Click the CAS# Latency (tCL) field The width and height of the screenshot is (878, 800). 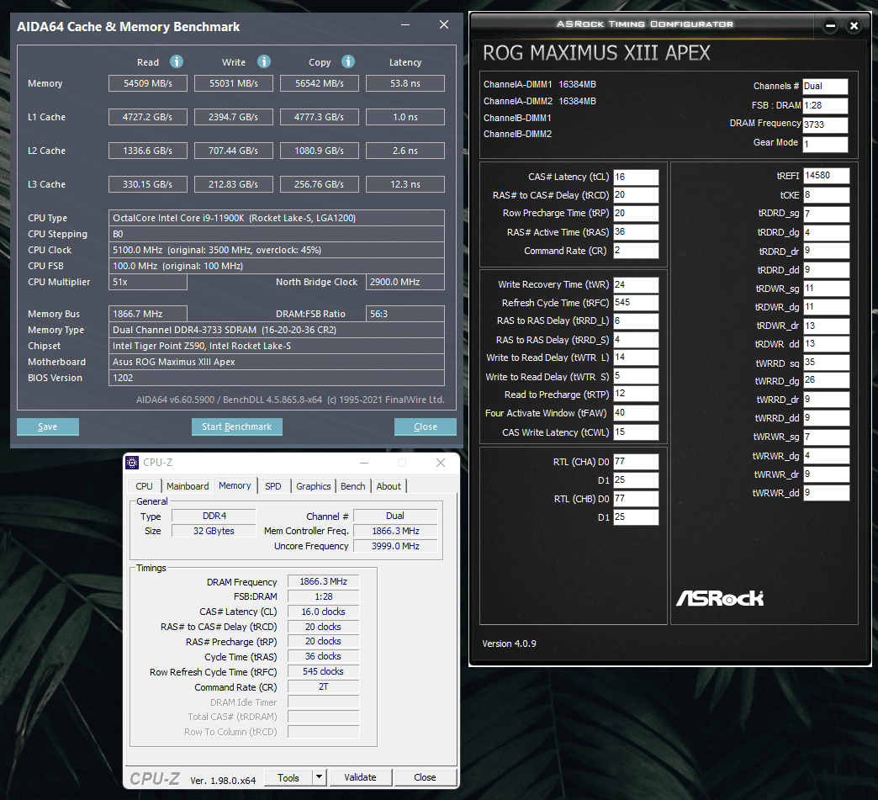click(636, 177)
